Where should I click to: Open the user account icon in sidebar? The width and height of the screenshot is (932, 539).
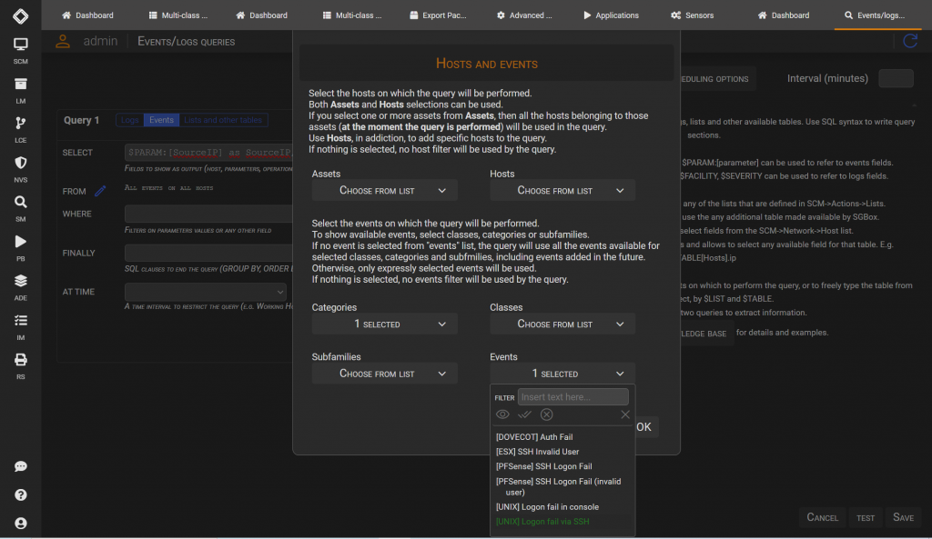(20, 524)
